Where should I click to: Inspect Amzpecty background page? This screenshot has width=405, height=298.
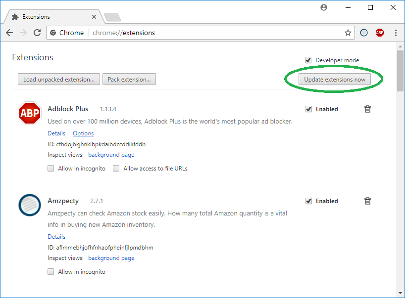tap(111, 258)
